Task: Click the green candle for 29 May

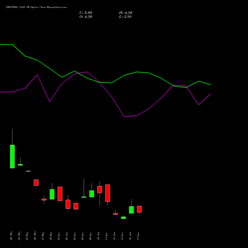Action: click(x=52, y=194)
